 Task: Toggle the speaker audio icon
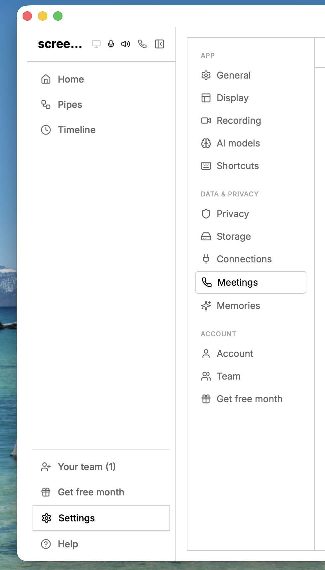pyautogui.click(x=126, y=44)
